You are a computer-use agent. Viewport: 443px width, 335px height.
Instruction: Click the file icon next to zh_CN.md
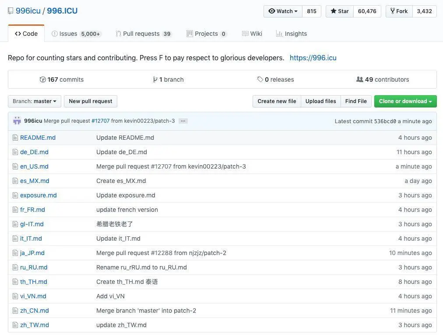pos(15,311)
